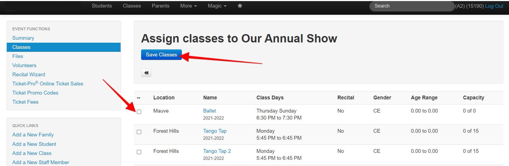Click Add a New Family link
This screenshot has width=509, height=166.
[33, 135]
